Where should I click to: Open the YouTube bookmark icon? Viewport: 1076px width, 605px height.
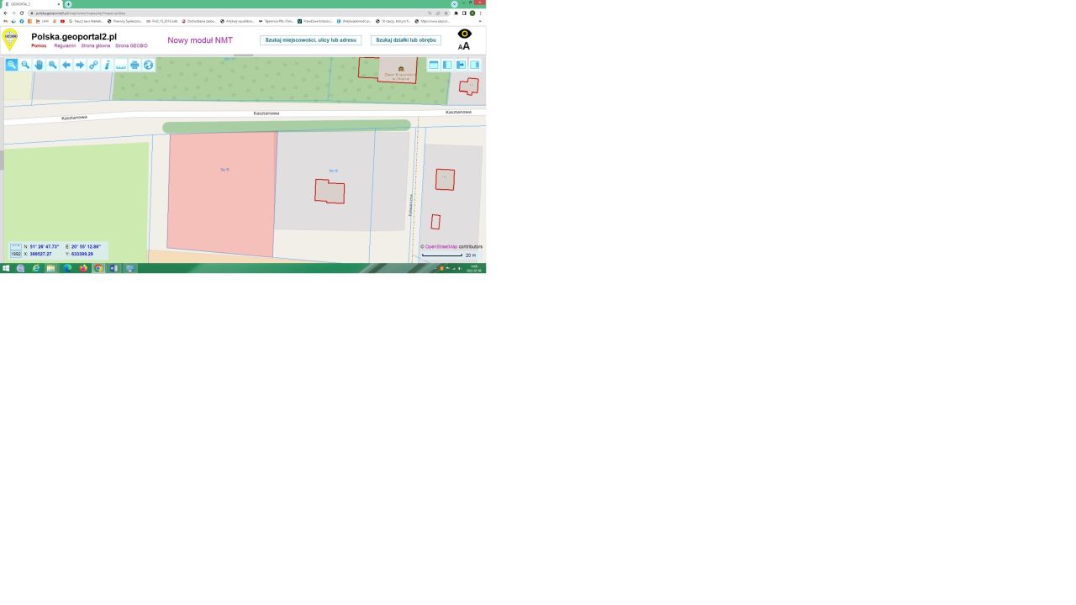(x=62, y=21)
